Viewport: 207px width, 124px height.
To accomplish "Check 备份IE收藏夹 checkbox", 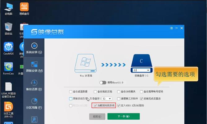I will pos(119,92).
